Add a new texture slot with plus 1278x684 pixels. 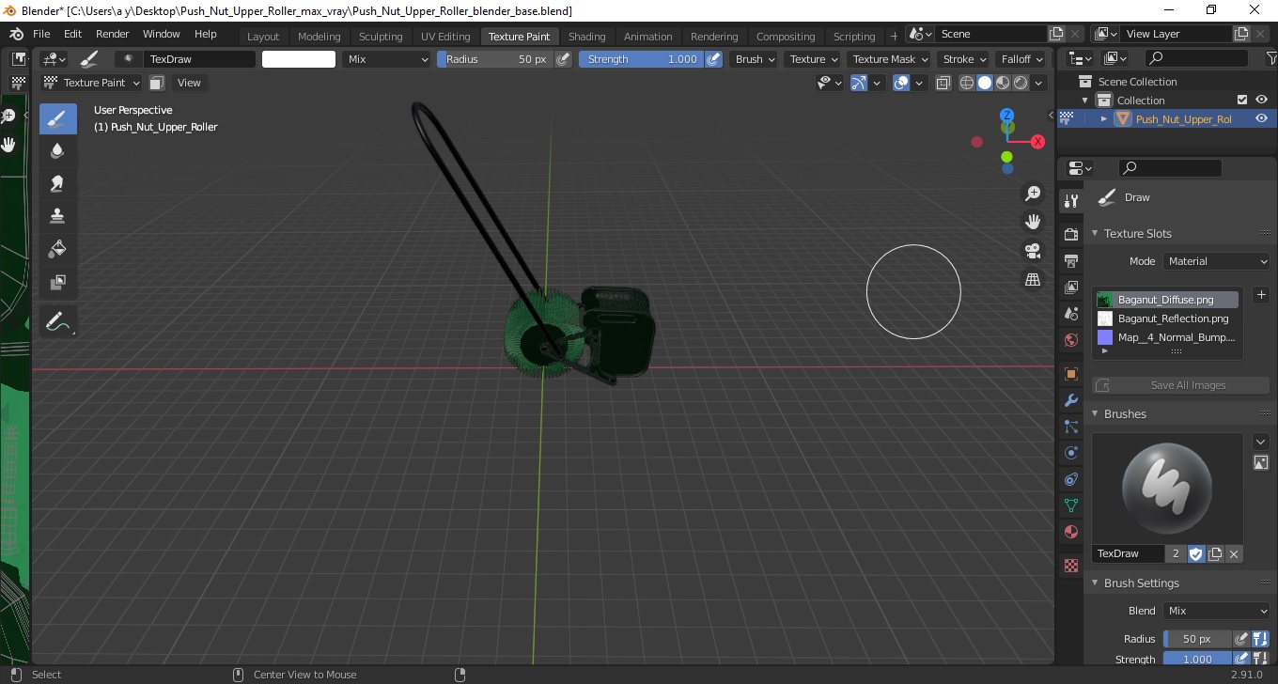pos(1261,295)
